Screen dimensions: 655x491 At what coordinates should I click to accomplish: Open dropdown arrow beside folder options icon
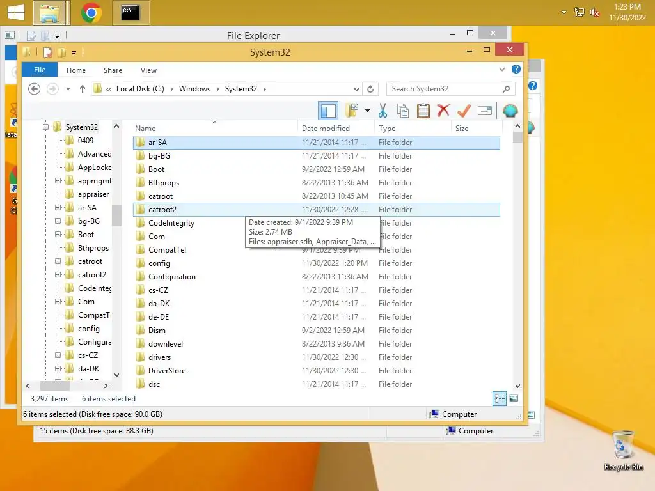click(367, 111)
